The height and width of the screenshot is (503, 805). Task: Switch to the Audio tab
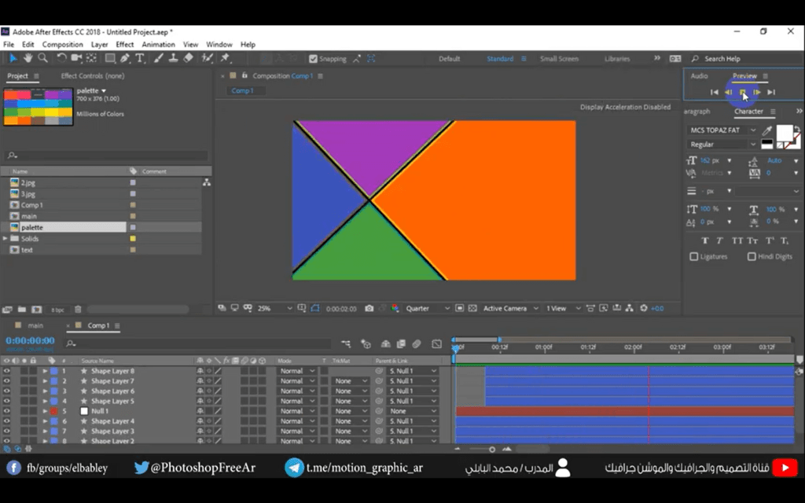[x=699, y=76]
